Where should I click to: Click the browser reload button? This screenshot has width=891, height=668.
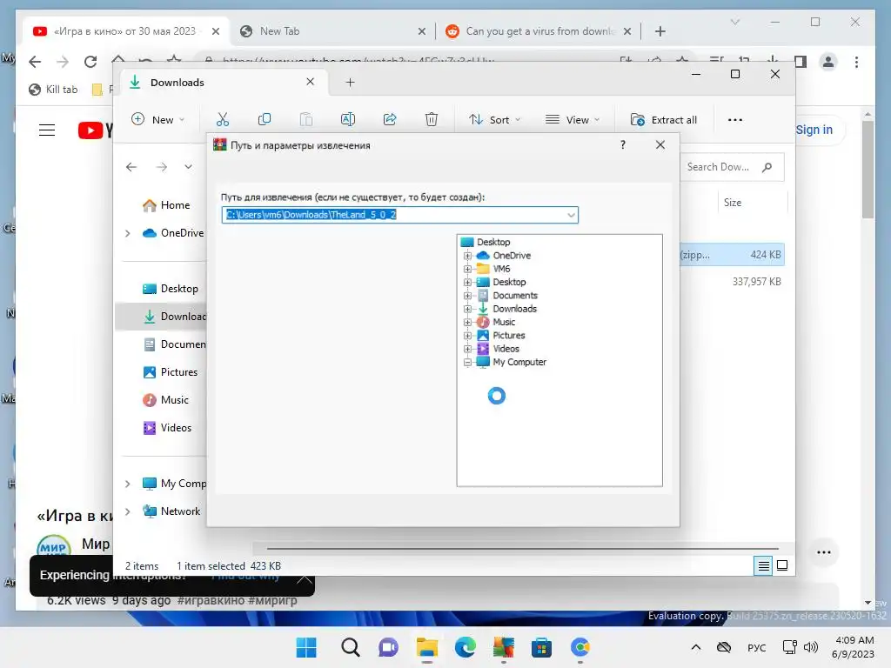[90, 62]
